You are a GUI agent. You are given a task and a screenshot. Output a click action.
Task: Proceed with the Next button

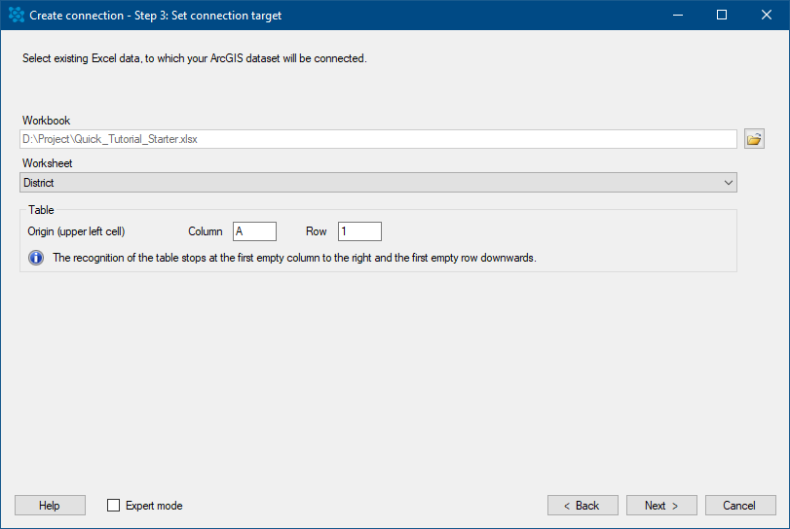pos(661,506)
